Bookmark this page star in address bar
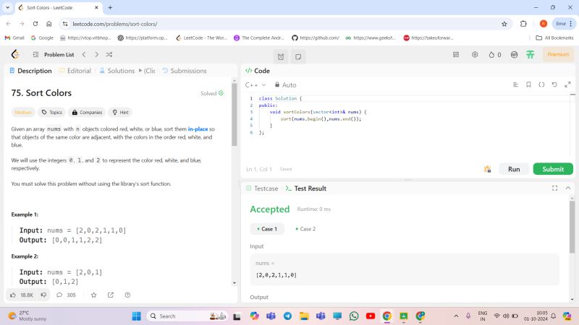Screen dimensions: 579x325 pos(504,24)
